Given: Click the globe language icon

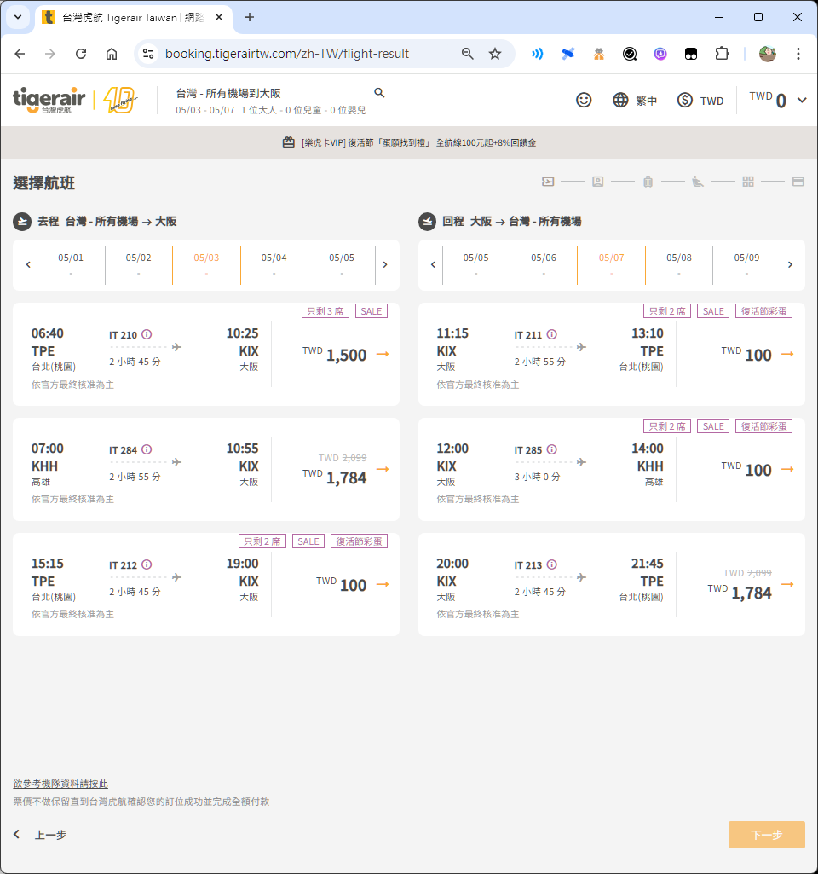Looking at the screenshot, I should point(620,100).
